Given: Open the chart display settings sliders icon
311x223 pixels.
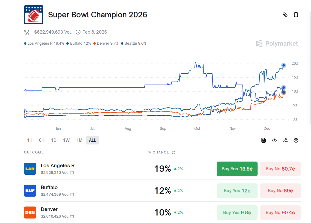Looking at the screenshot, I should click(285, 140).
